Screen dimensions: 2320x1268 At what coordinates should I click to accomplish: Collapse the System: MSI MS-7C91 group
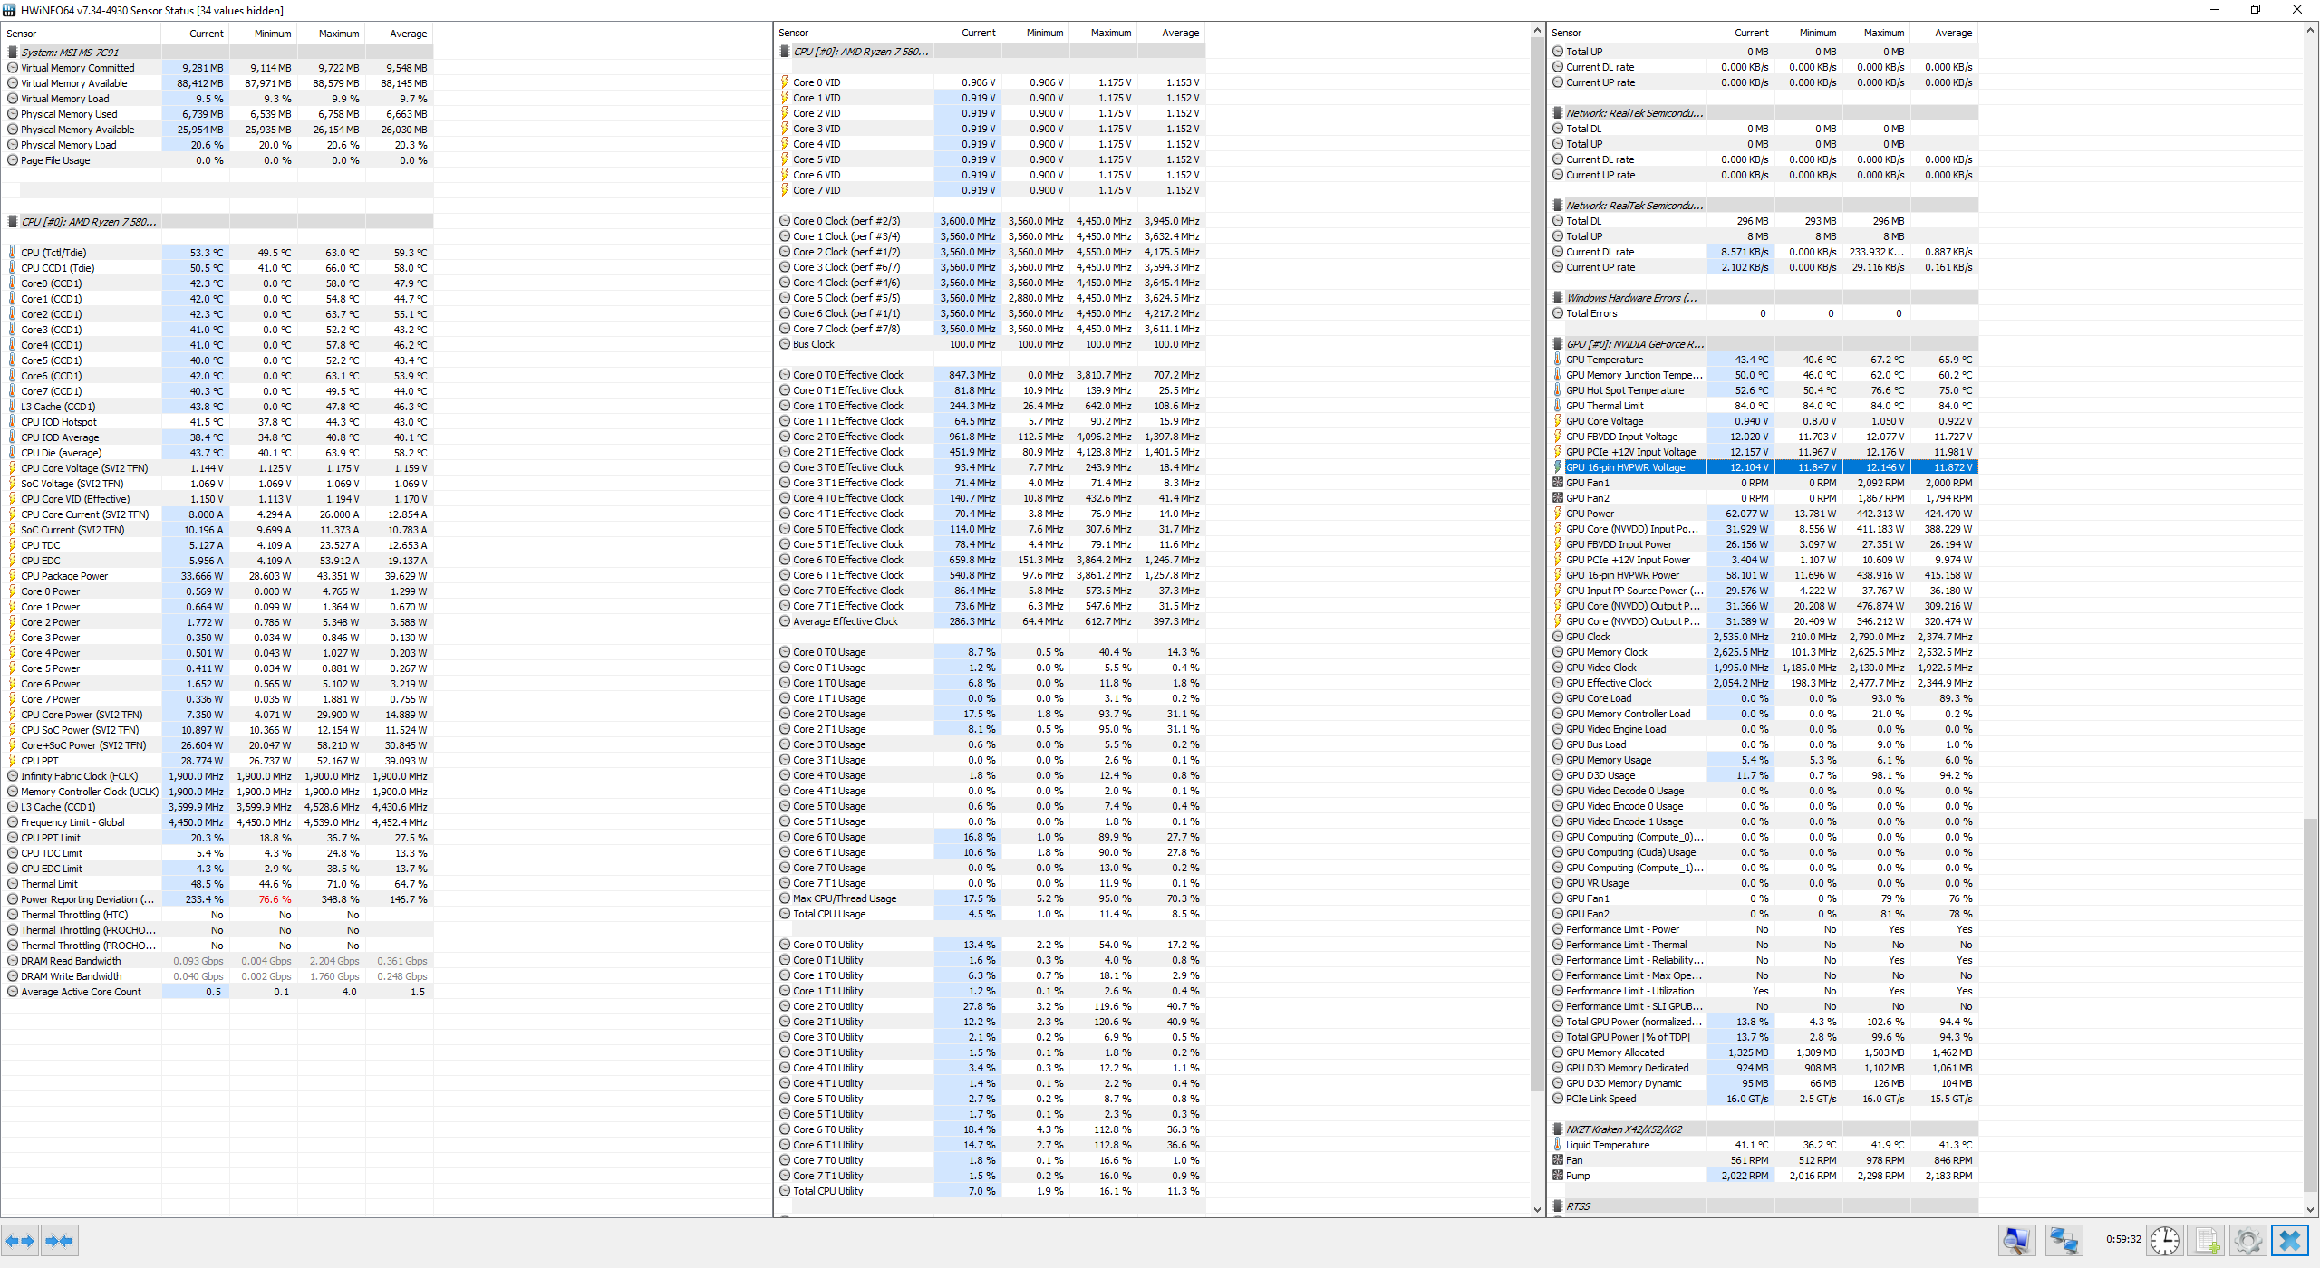tap(70, 53)
